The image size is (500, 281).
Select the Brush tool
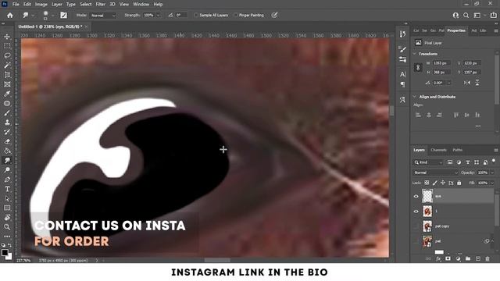pos(7,113)
